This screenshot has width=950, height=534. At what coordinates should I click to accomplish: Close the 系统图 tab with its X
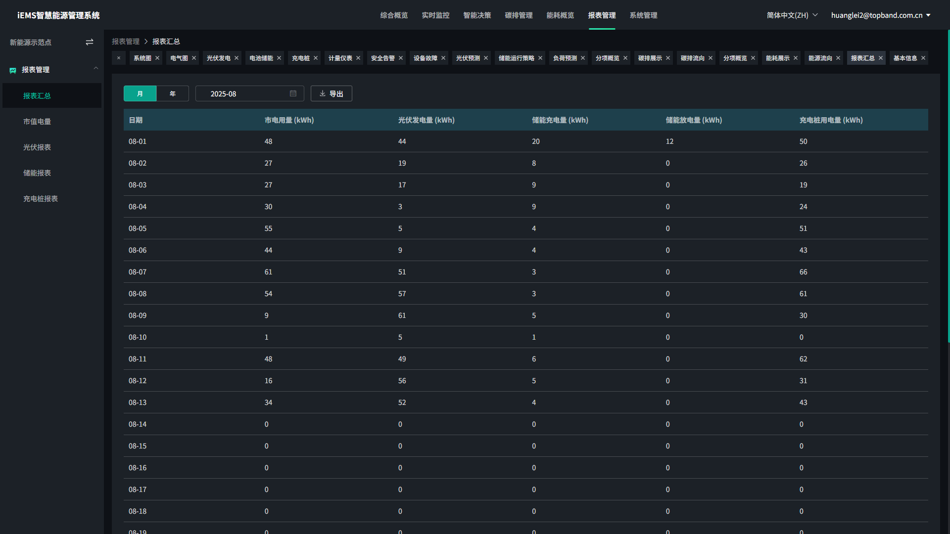[157, 58]
